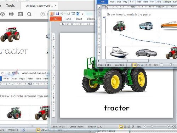The height and width of the screenshot is (133, 177).
Task: Open the Word Design ribbon tab
Action: click(167, 2)
